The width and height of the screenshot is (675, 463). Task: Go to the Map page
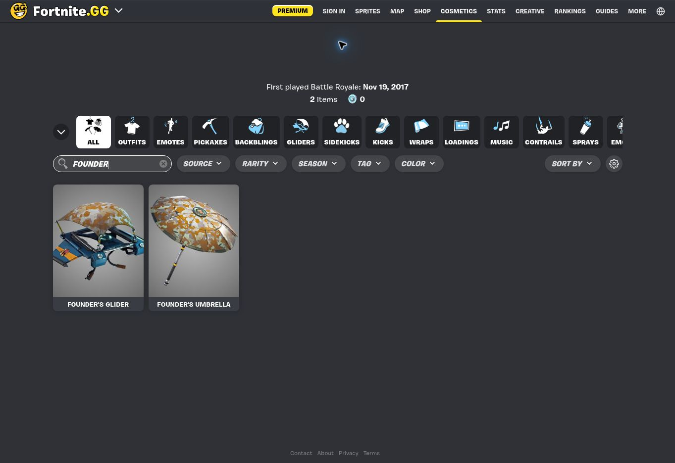tap(397, 11)
